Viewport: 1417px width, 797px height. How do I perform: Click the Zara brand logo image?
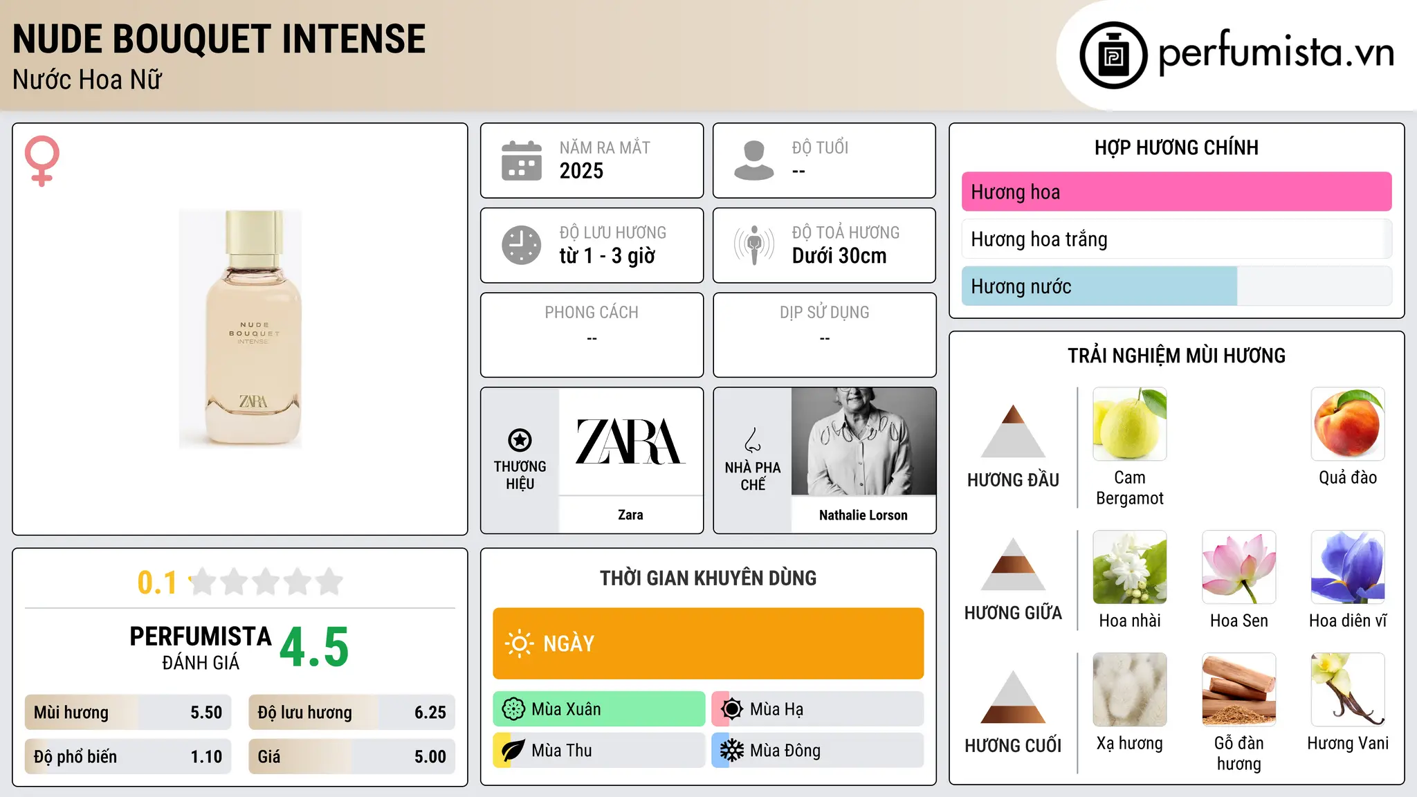pos(631,441)
